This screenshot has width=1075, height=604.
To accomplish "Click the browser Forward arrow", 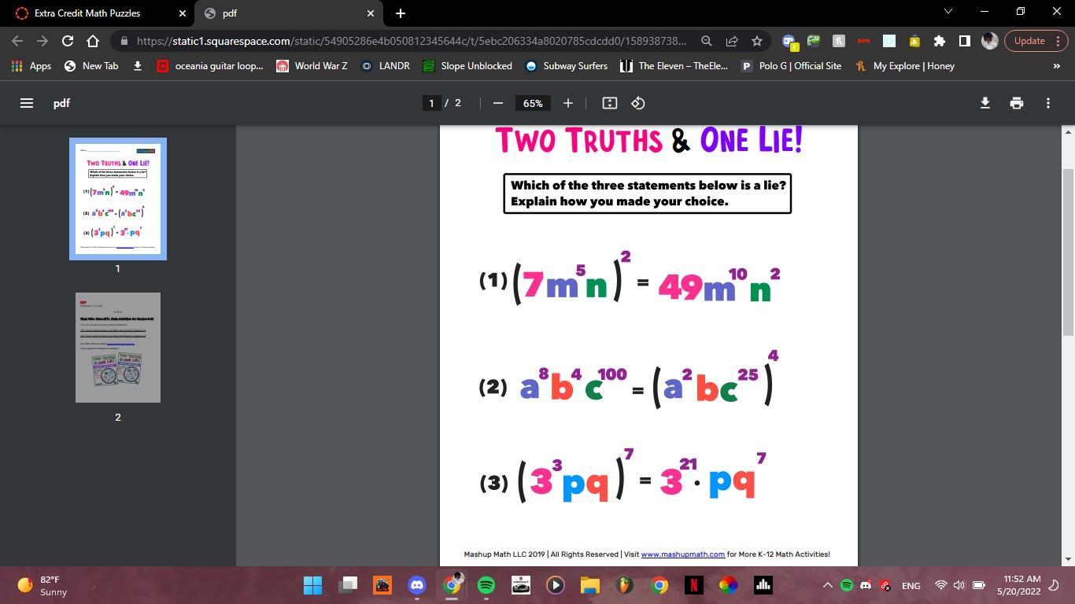I will click(x=42, y=41).
